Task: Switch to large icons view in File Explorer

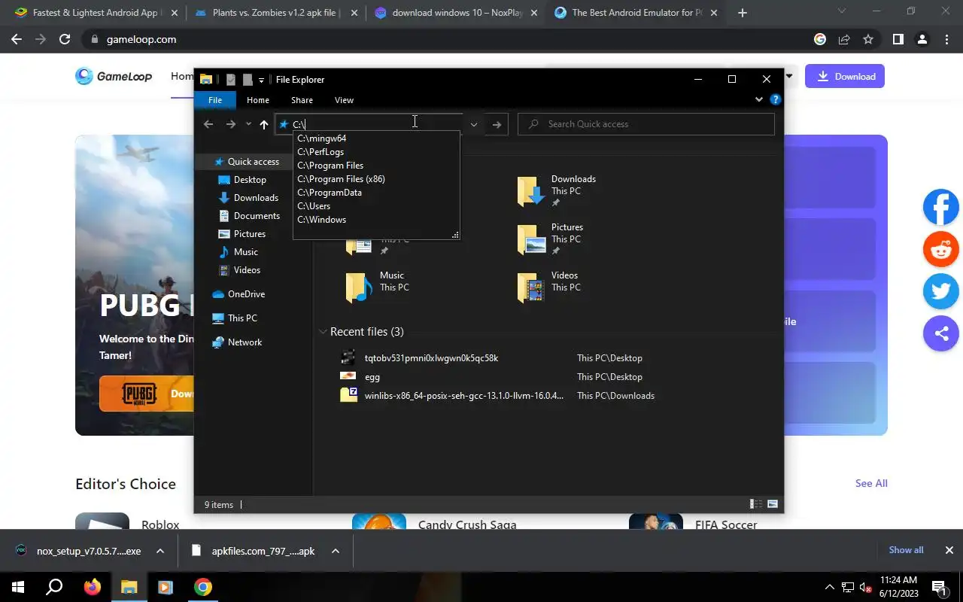Action: pos(772,504)
